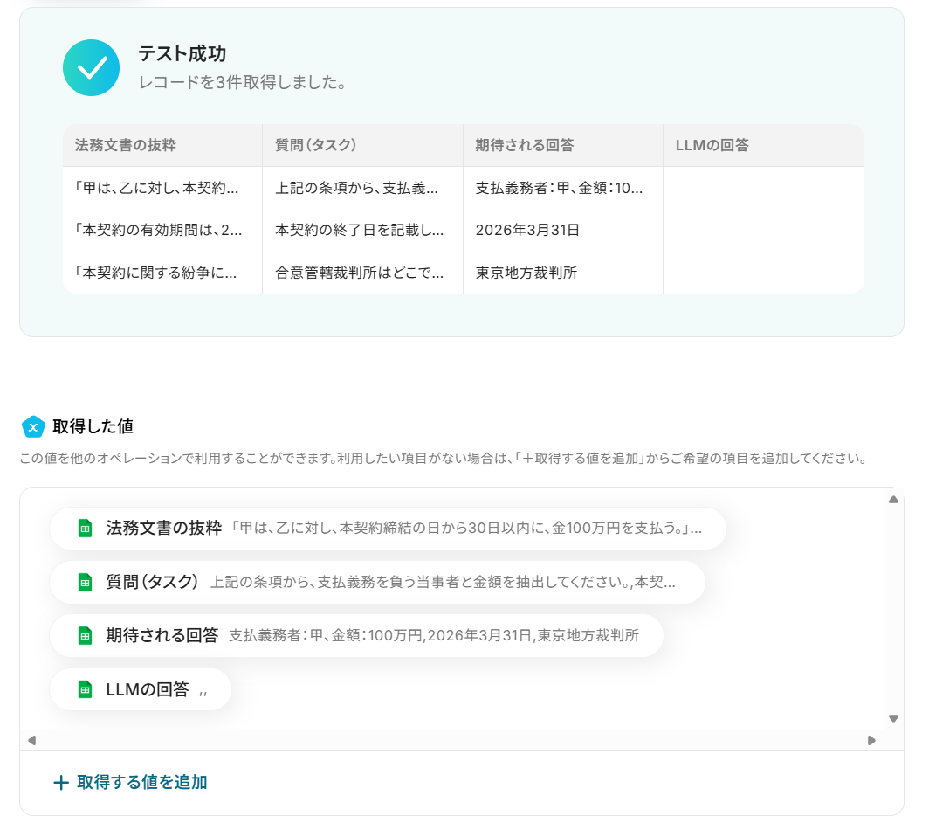
Task: Click the sheets icon beside 質問(タスク)
Action: click(85, 582)
